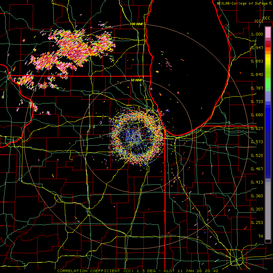Pick the periwinkle segment of the color bar
Viewport: 273px width, 273px height.
pos(268,96)
